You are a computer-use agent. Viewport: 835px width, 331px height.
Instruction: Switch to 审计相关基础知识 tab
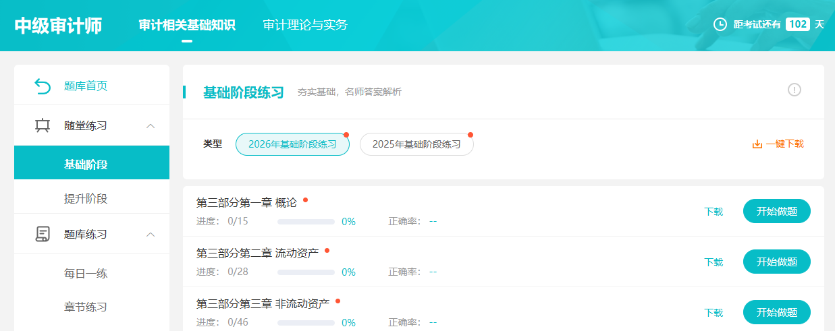click(187, 25)
